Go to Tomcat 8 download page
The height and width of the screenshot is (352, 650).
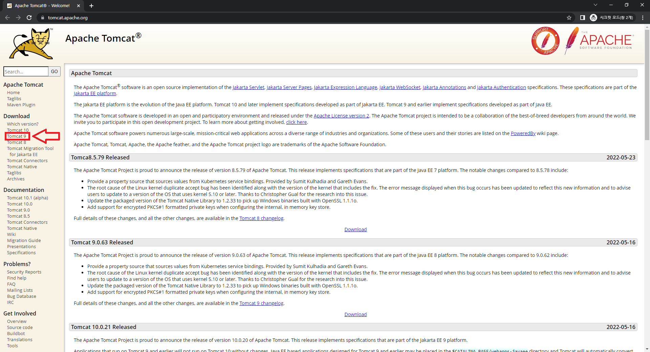(x=17, y=142)
